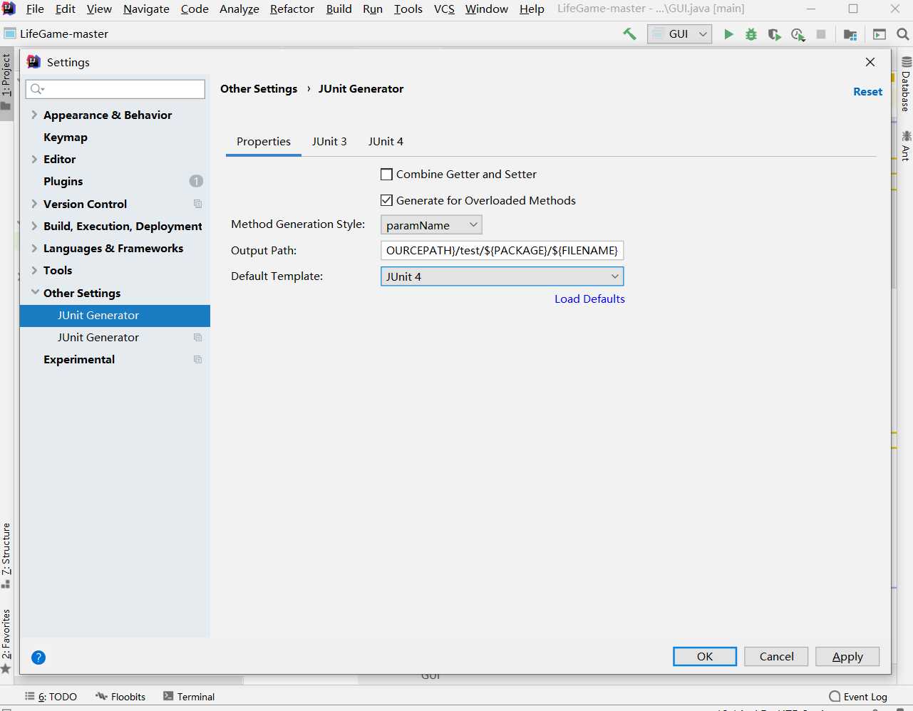Open GUI run configuration dropdown
913x711 pixels.
click(679, 34)
